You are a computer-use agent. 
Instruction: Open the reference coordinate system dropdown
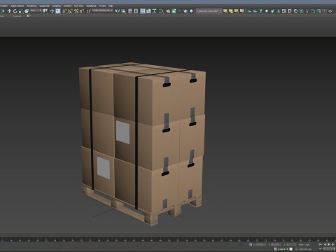pyautogui.click(x=36, y=10)
